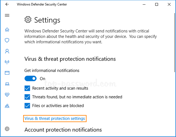Open the Settings gear in sidebar
Image resolution: width=176 pixels, height=137 pixels.
tap(7, 129)
